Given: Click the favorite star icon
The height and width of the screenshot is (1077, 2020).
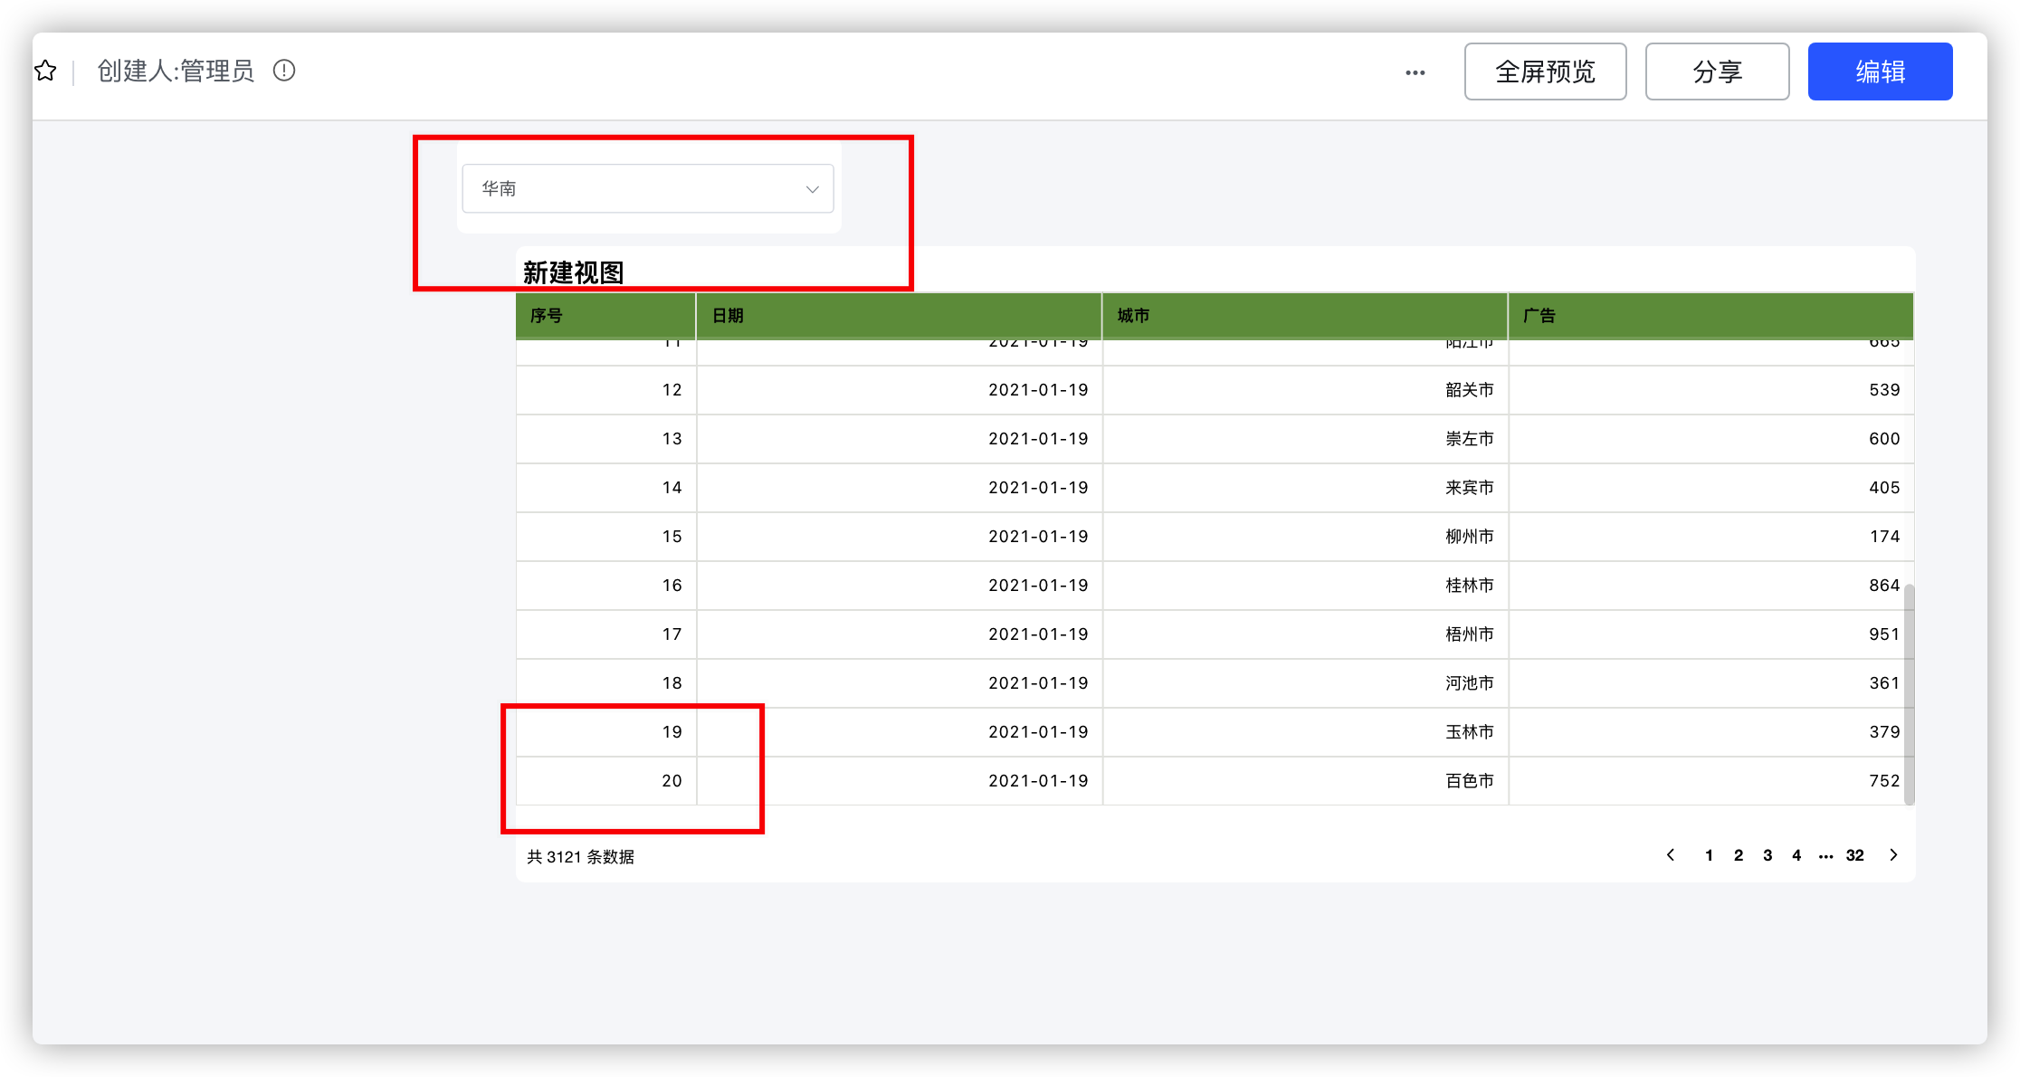Looking at the screenshot, I should (x=45, y=71).
